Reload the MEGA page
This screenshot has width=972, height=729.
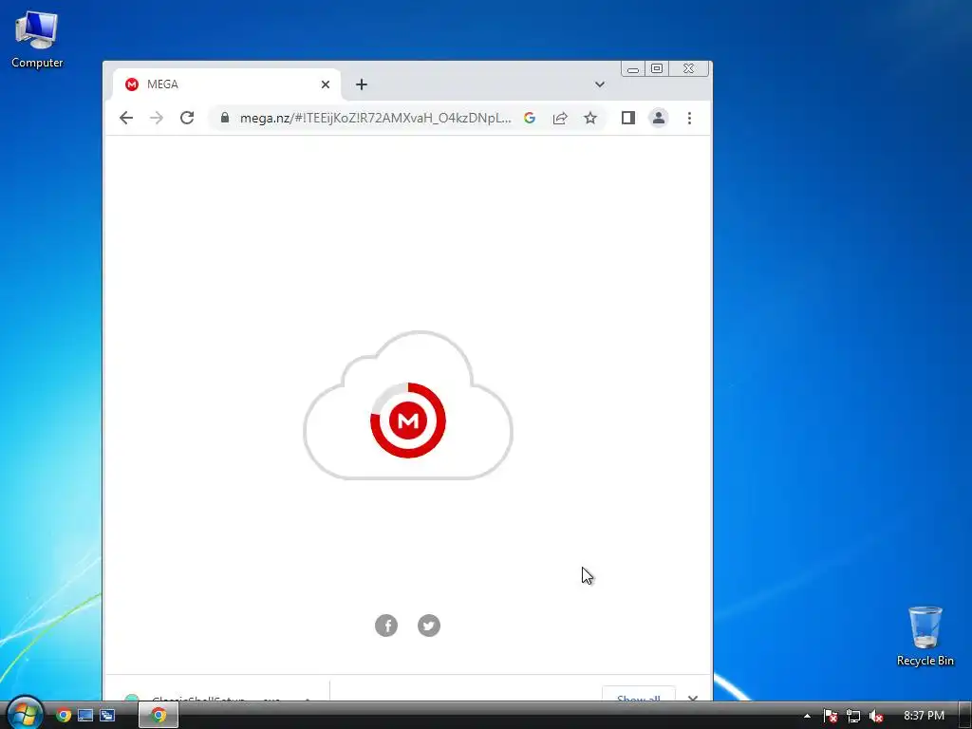coord(187,118)
